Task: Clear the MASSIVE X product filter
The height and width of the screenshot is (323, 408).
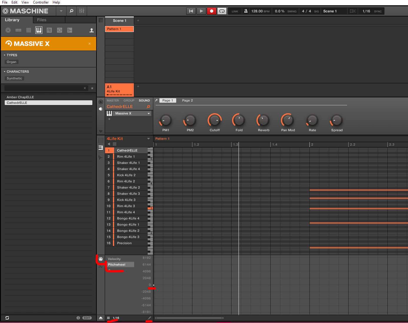Action: (90, 44)
